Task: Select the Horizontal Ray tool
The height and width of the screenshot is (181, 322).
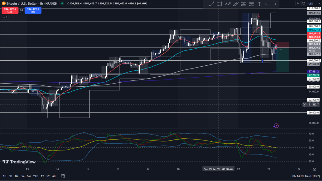Action: [x=267, y=4]
